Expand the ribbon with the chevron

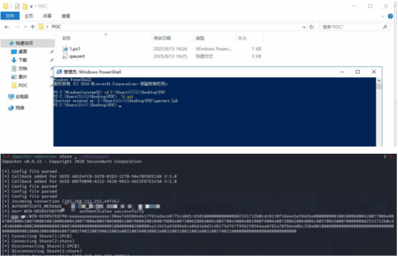click(x=383, y=16)
